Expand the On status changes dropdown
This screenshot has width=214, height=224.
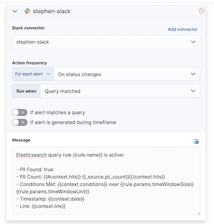pos(127,74)
